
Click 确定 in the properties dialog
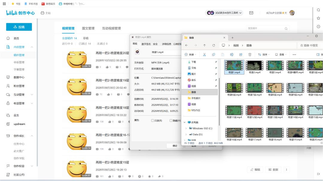point(175,146)
